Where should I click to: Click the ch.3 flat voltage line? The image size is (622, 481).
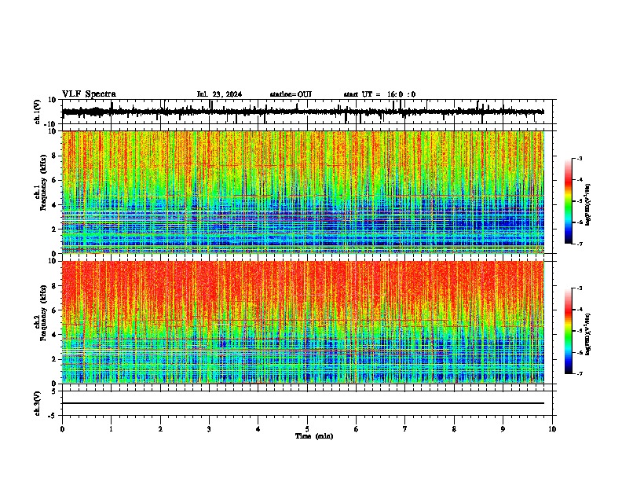[x=302, y=403]
